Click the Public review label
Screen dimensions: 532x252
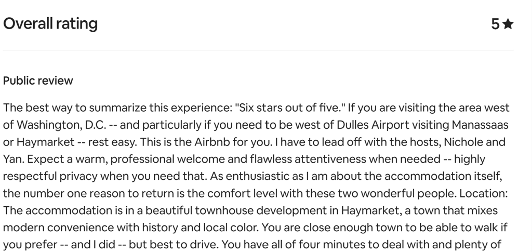pos(38,81)
